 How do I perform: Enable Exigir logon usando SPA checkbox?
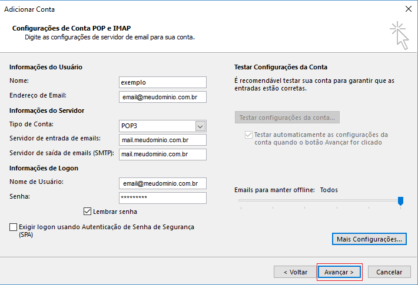(x=14, y=227)
